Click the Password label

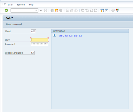[10, 44]
